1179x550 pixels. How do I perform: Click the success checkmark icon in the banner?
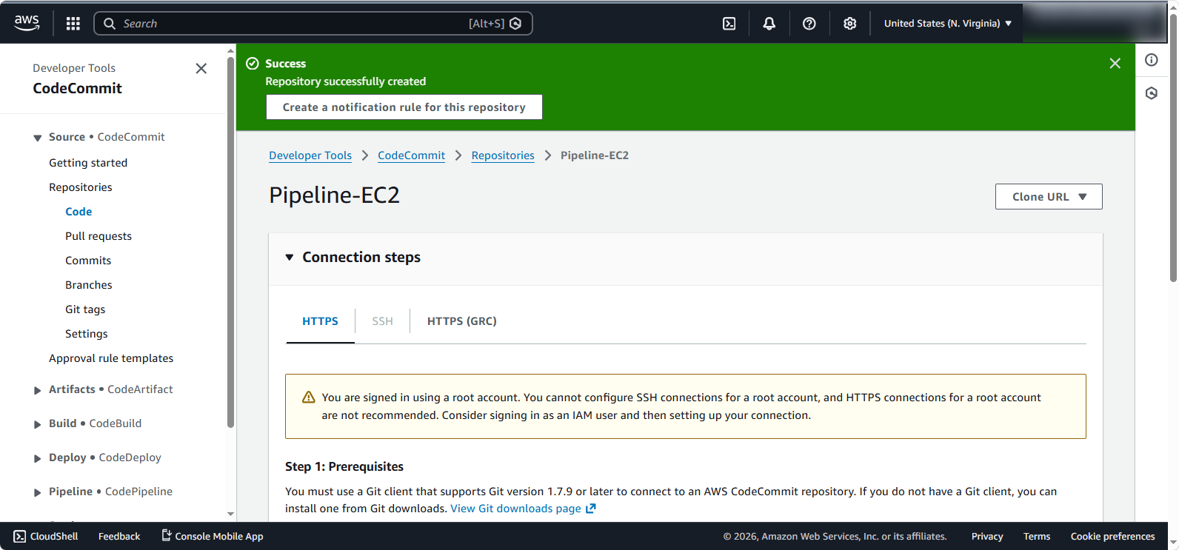tap(253, 64)
